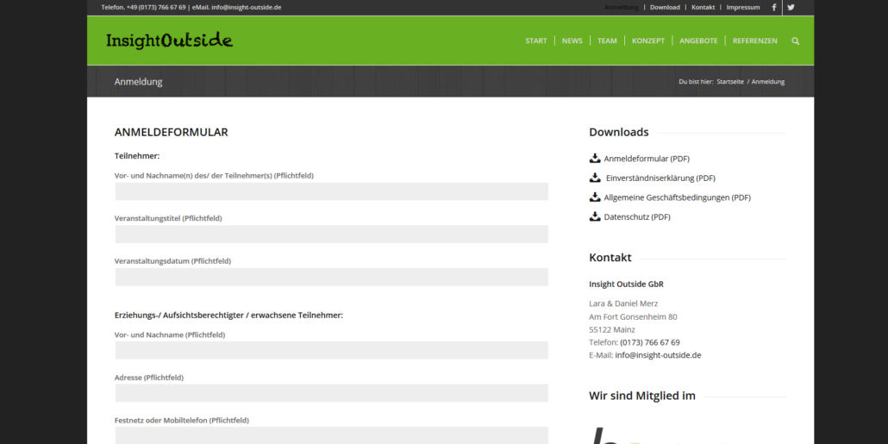Click the info@insight-outside.de link in Kontakt section
This screenshot has height=444, width=888.
658,355
